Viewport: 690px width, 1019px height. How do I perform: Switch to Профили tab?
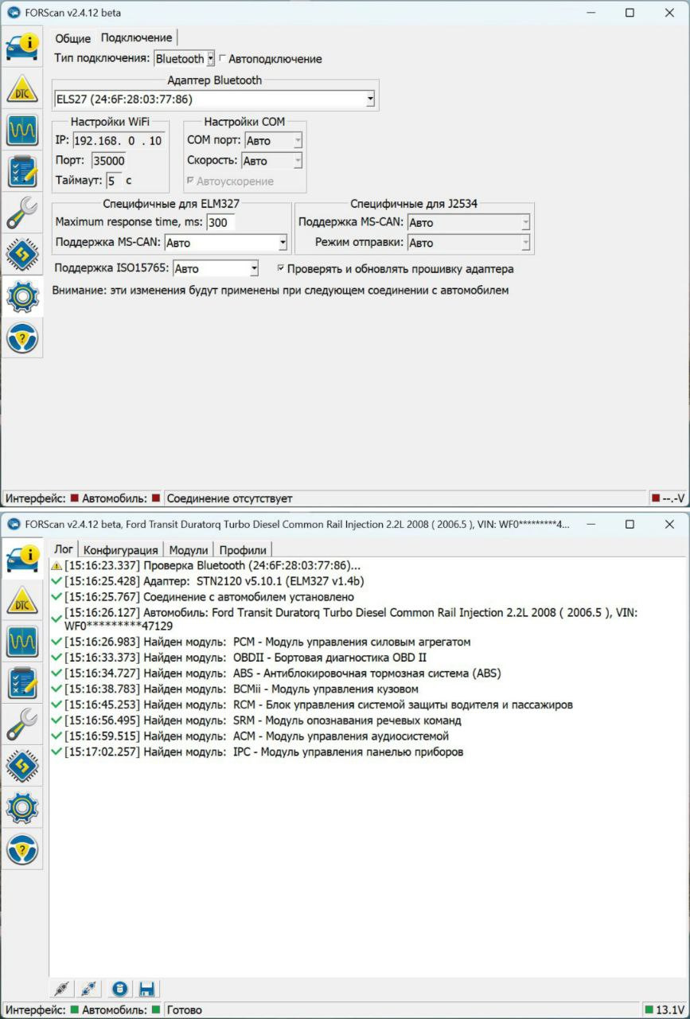tap(243, 550)
